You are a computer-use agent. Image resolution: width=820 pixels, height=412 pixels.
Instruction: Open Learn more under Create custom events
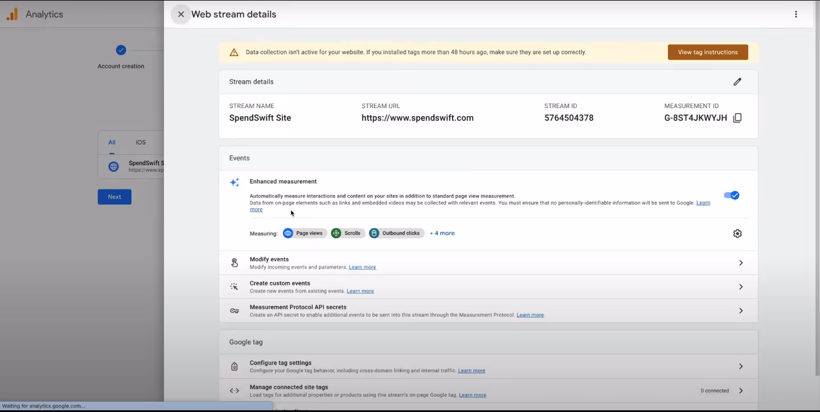(x=360, y=291)
